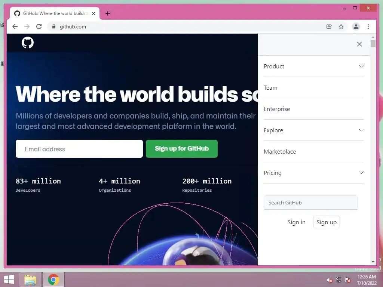This screenshot has height=287, width=383.
Task: Click the Sign in link
Action: (x=296, y=222)
